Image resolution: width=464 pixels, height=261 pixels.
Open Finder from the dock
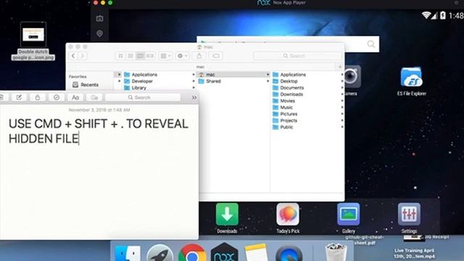[x=128, y=254]
